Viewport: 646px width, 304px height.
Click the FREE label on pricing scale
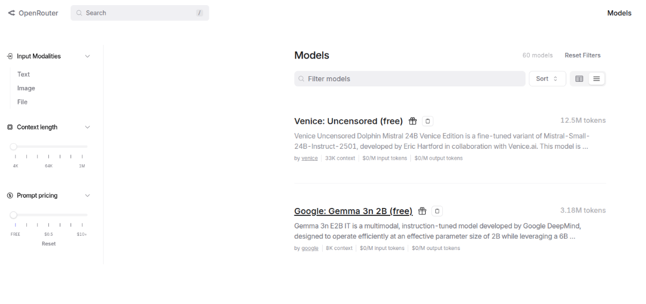coord(15,234)
